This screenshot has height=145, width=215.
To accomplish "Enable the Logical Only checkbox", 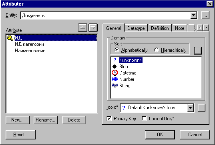I will pyautogui.click(x=144, y=119).
